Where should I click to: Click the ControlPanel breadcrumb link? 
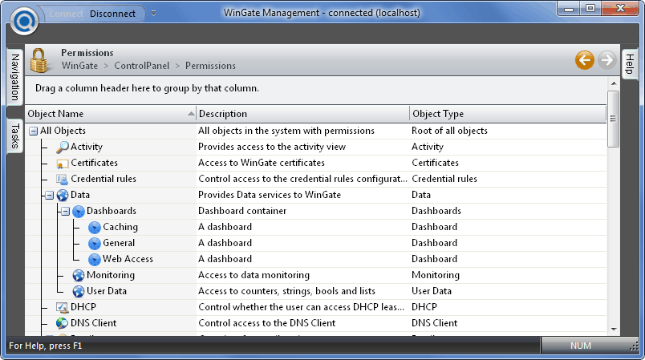coord(141,66)
